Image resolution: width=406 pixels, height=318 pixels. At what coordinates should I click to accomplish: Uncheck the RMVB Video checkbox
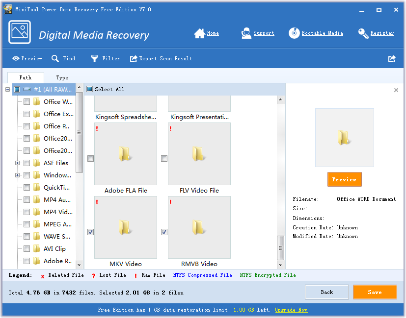pyautogui.click(x=164, y=232)
